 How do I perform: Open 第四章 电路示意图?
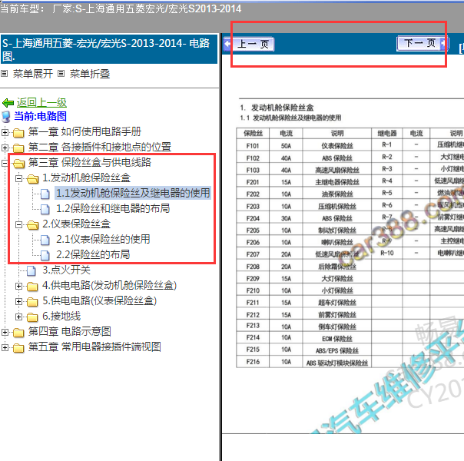coord(70,332)
